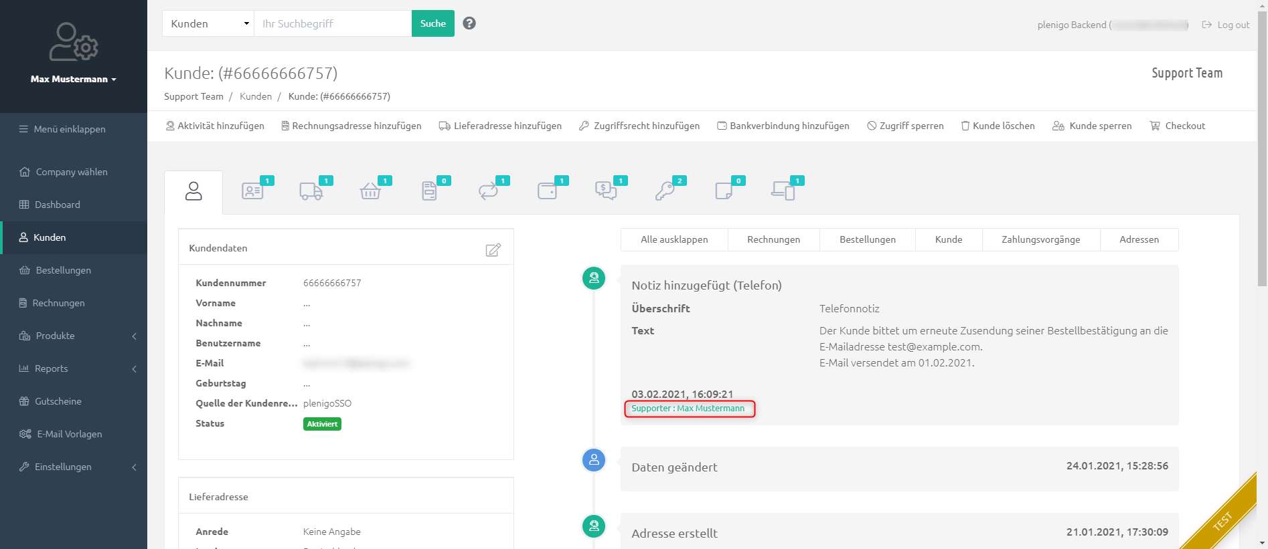1268x549 pixels.
Task: Open the ID card addresses tab
Action: tap(252, 192)
